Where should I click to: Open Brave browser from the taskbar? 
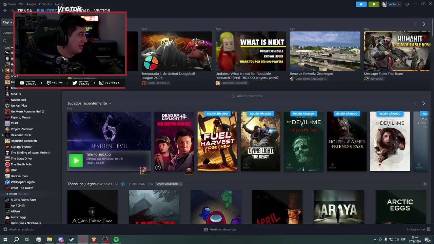click(x=94, y=240)
